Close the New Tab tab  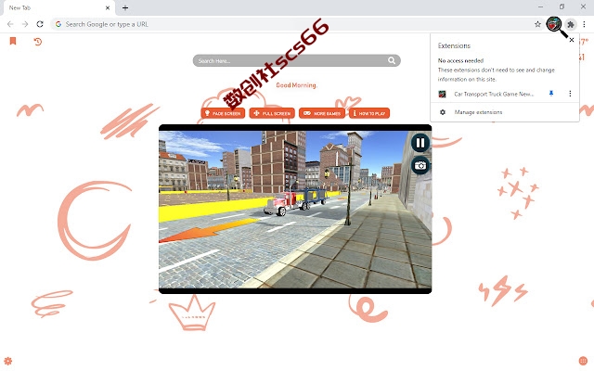tap(108, 8)
